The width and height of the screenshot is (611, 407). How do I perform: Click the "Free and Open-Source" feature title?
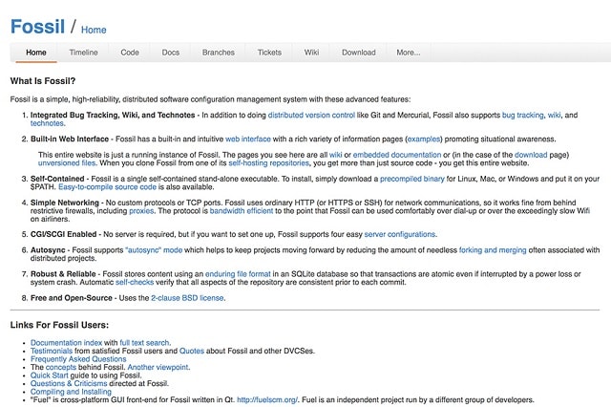[x=72, y=298]
